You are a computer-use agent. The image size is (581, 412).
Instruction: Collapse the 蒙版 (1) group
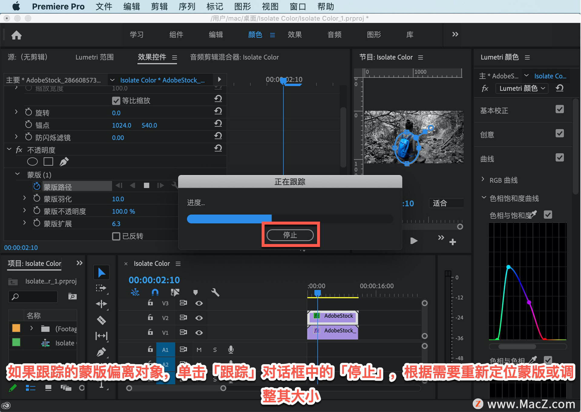[x=18, y=174]
